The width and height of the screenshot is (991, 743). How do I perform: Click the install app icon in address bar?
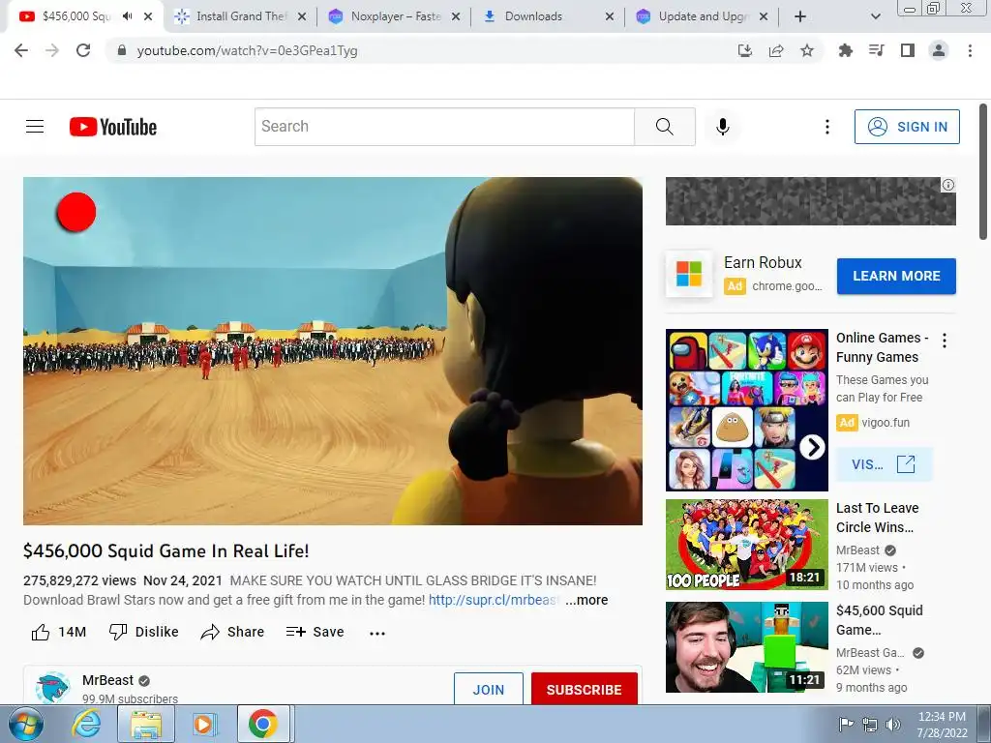745,50
